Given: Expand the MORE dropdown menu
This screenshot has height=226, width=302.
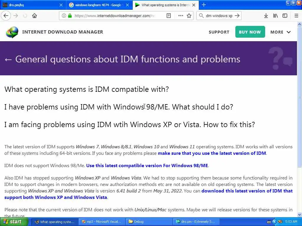Looking at the screenshot, I should point(280,32).
